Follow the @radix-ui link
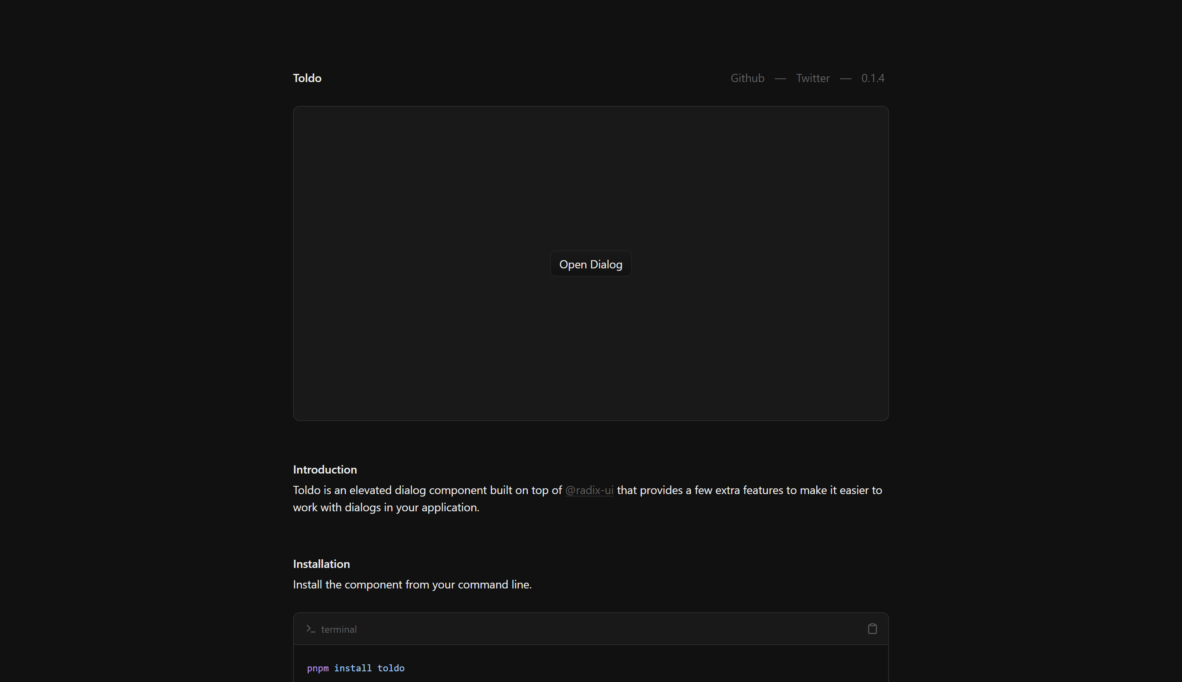The width and height of the screenshot is (1182, 682). coord(589,490)
